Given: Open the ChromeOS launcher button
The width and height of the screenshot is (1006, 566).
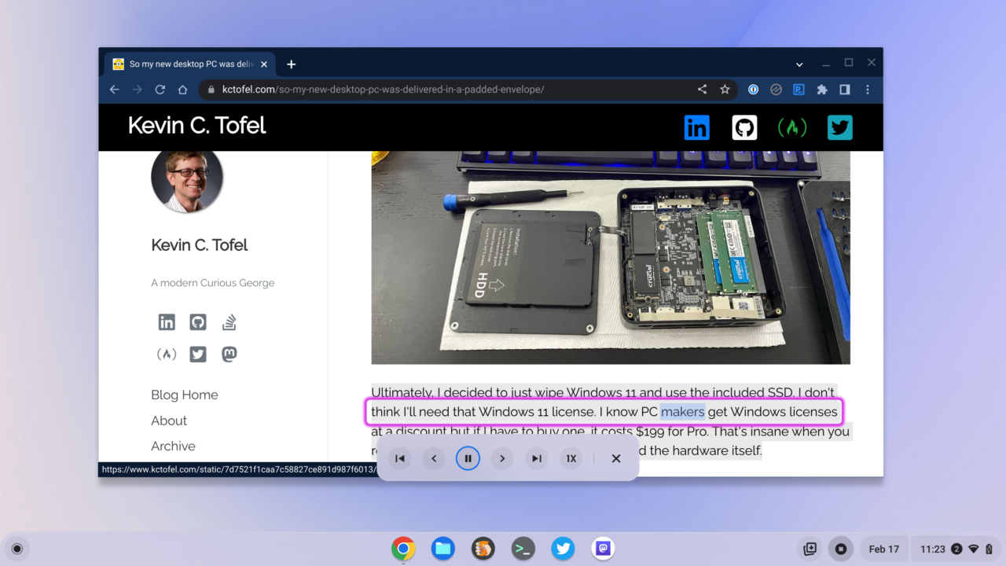Looking at the screenshot, I should coord(17,549).
